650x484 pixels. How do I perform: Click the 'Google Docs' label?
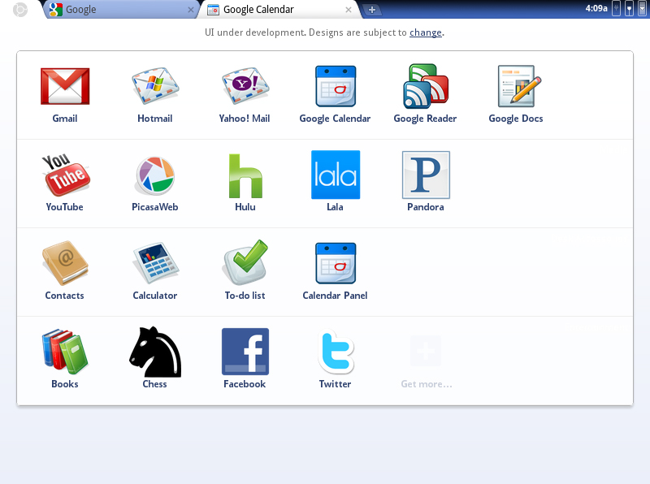coord(516,119)
